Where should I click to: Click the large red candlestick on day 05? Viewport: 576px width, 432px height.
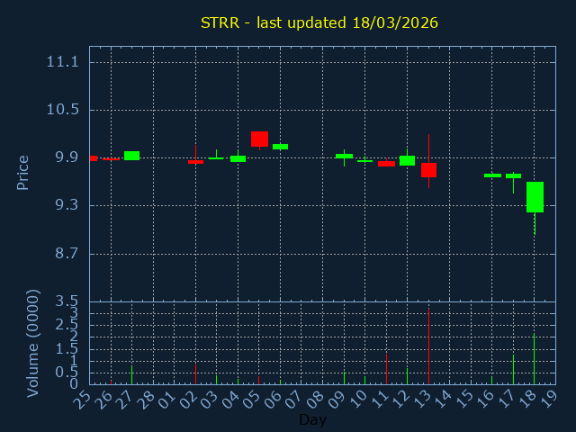point(259,139)
